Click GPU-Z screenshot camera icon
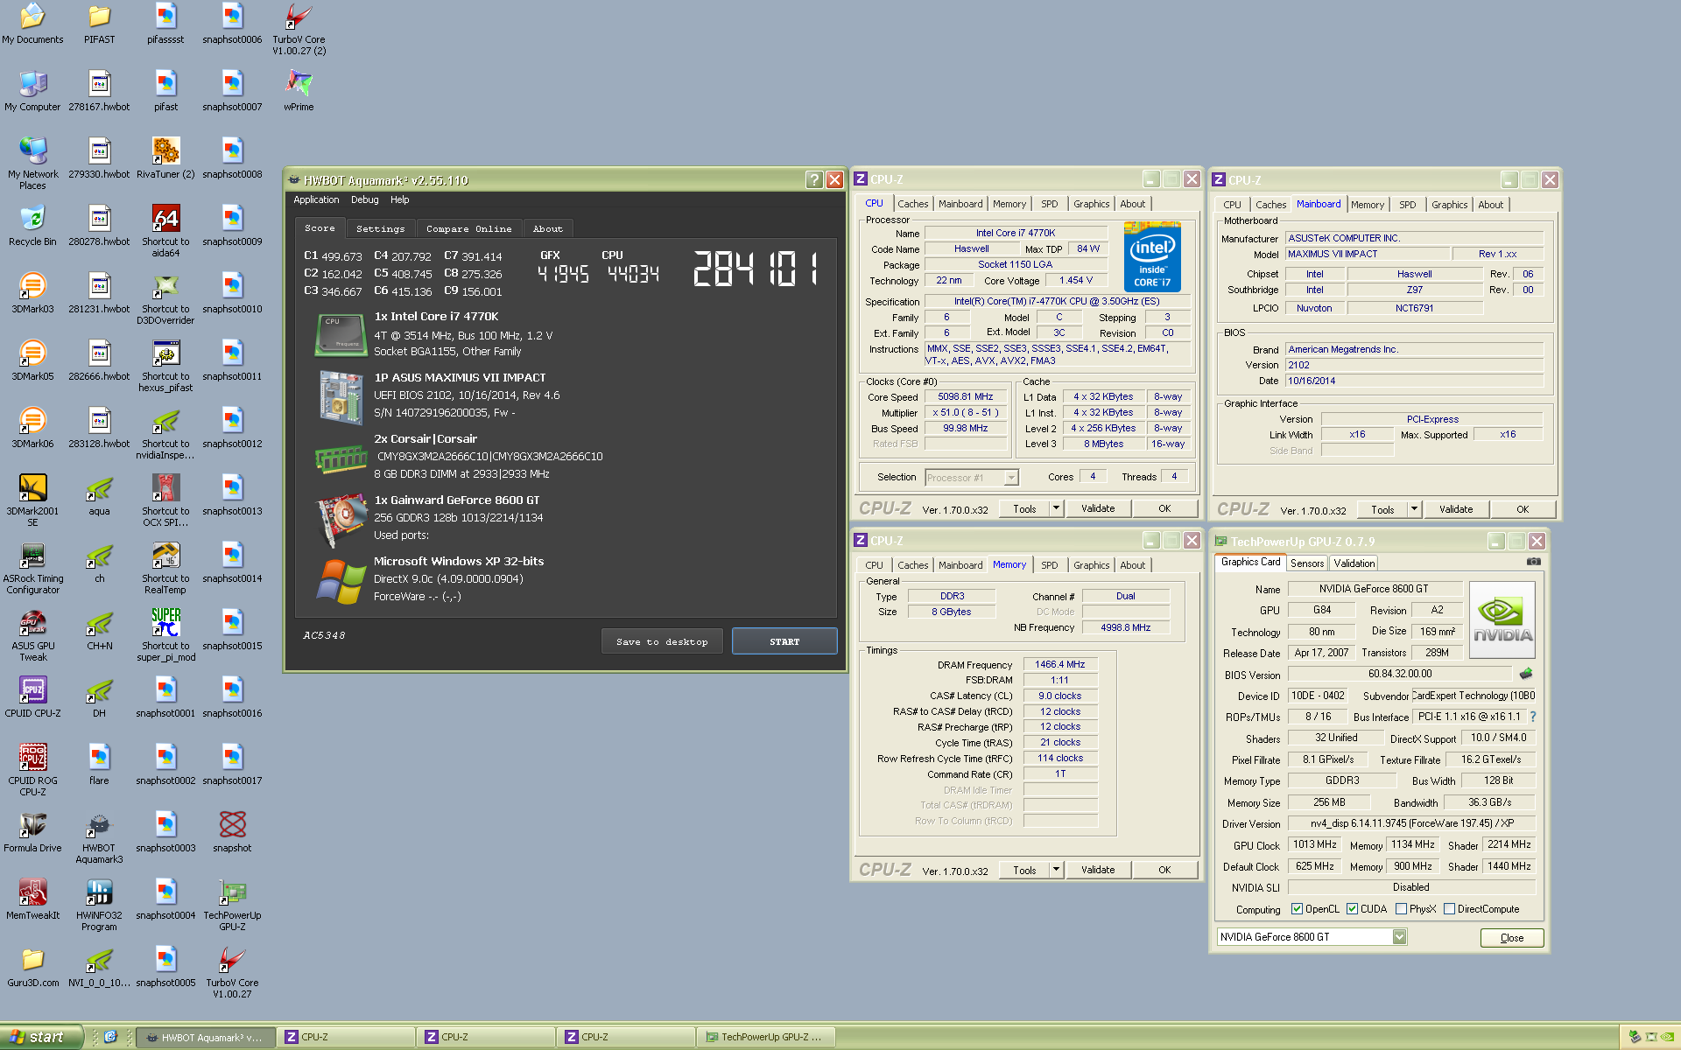 [1533, 562]
